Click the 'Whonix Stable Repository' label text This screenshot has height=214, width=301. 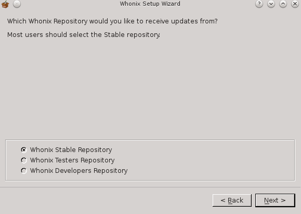tap(71, 150)
